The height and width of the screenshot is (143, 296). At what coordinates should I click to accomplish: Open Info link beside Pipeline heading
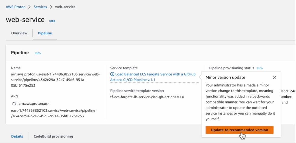(37, 53)
